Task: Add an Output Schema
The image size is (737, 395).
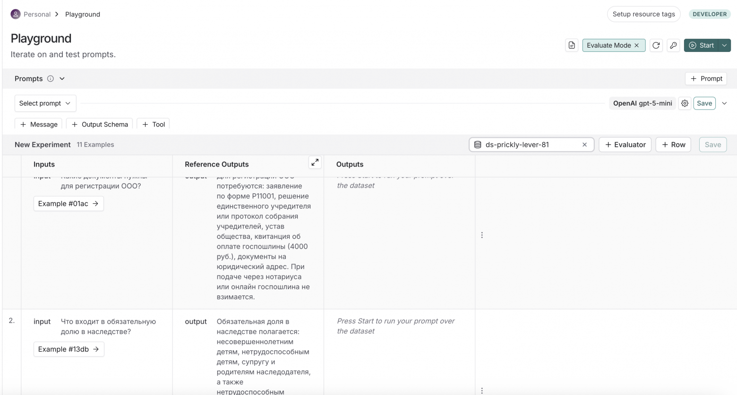Action: click(100, 125)
